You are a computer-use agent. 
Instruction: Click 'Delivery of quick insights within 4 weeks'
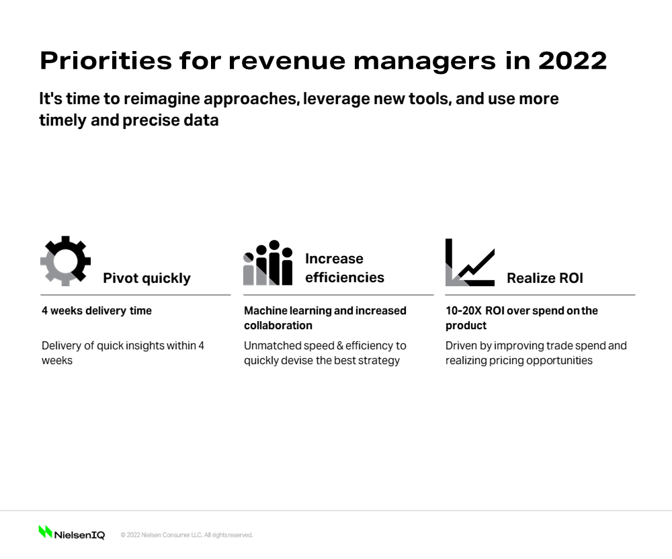point(123,353)
